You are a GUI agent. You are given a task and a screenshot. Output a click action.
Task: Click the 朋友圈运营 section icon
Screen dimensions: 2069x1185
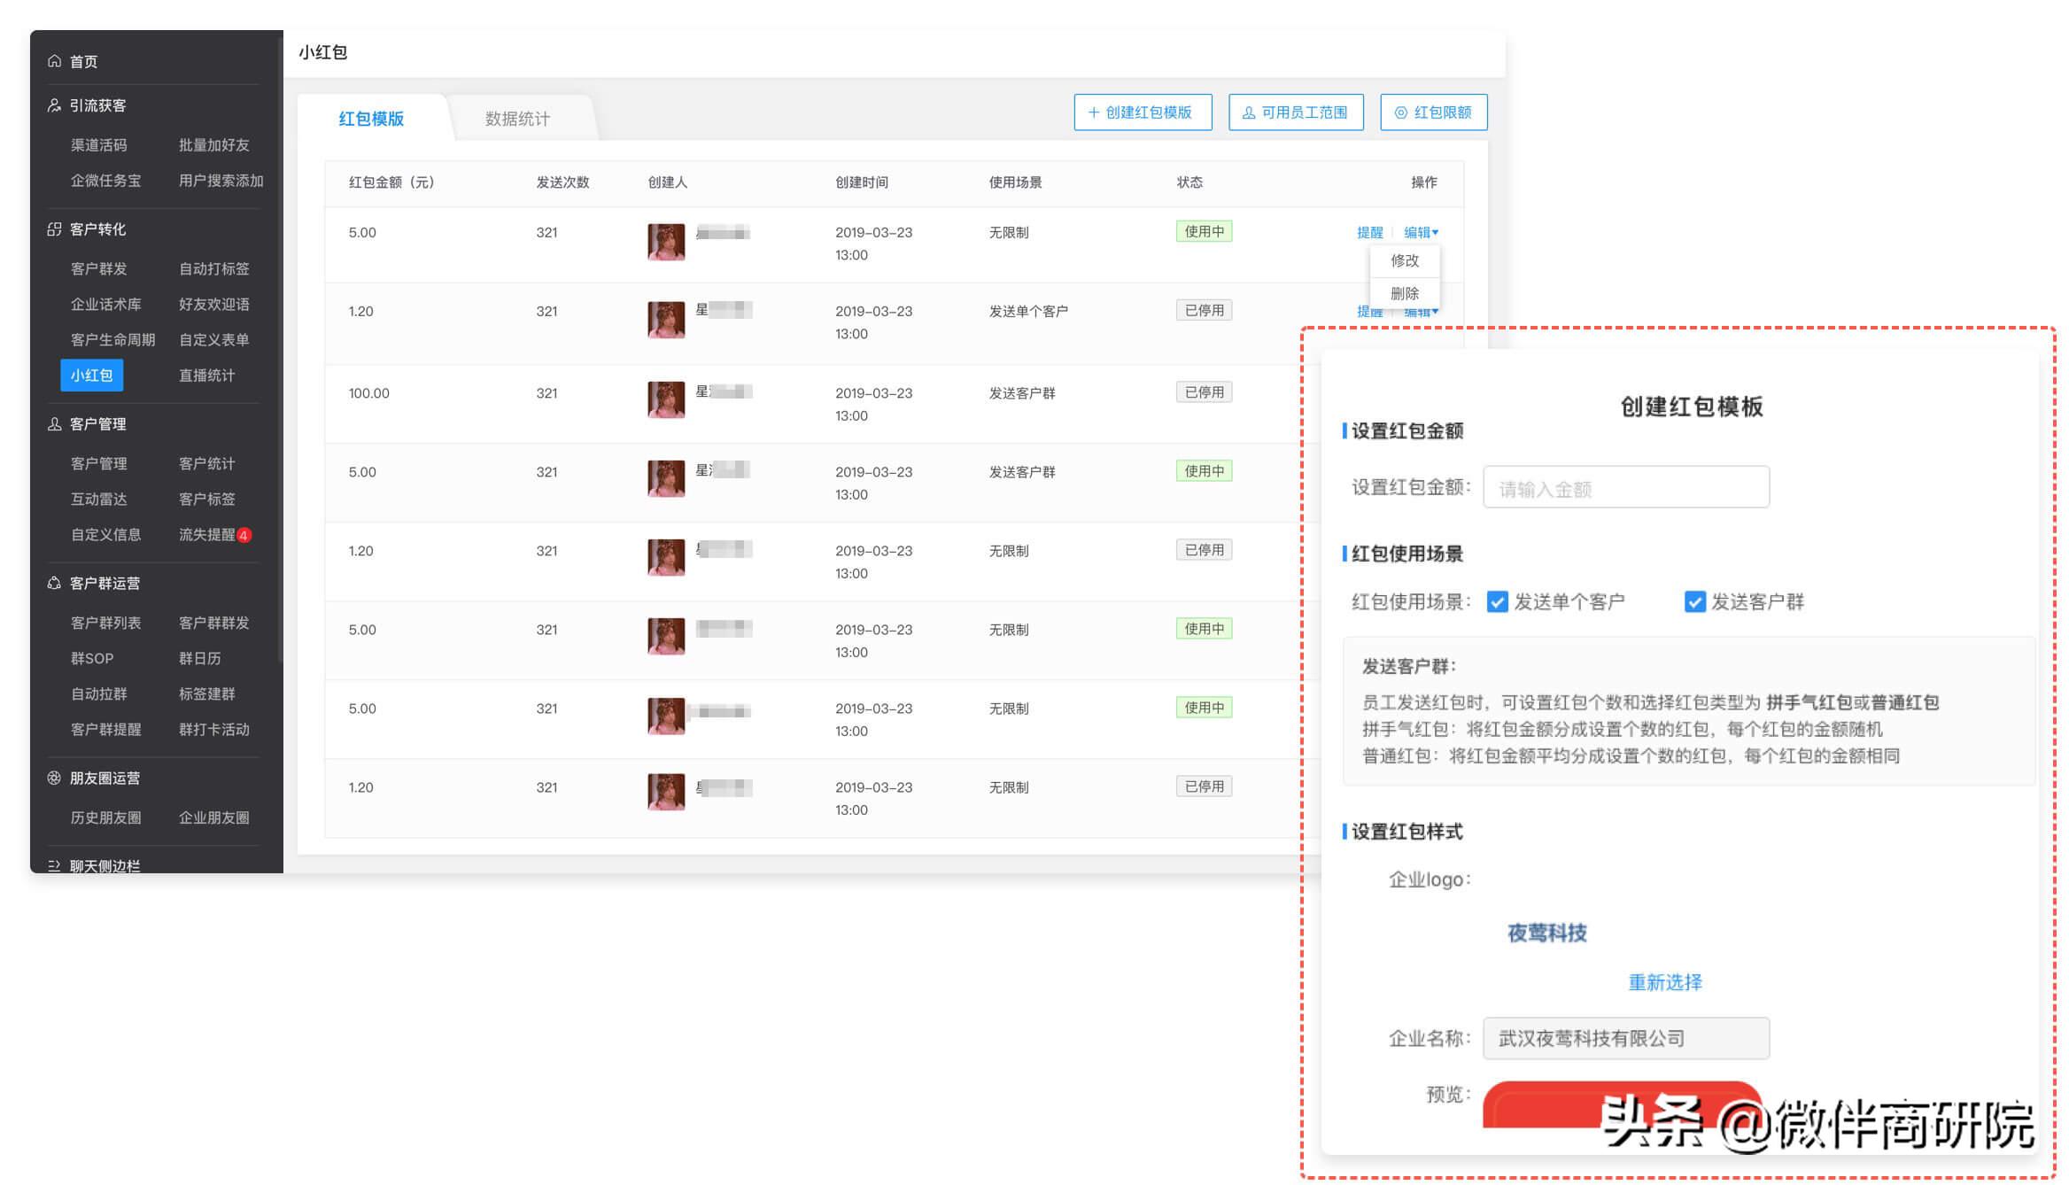[52, 778]
